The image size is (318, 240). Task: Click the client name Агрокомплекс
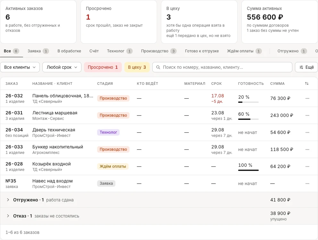click(x=46, y=153)
